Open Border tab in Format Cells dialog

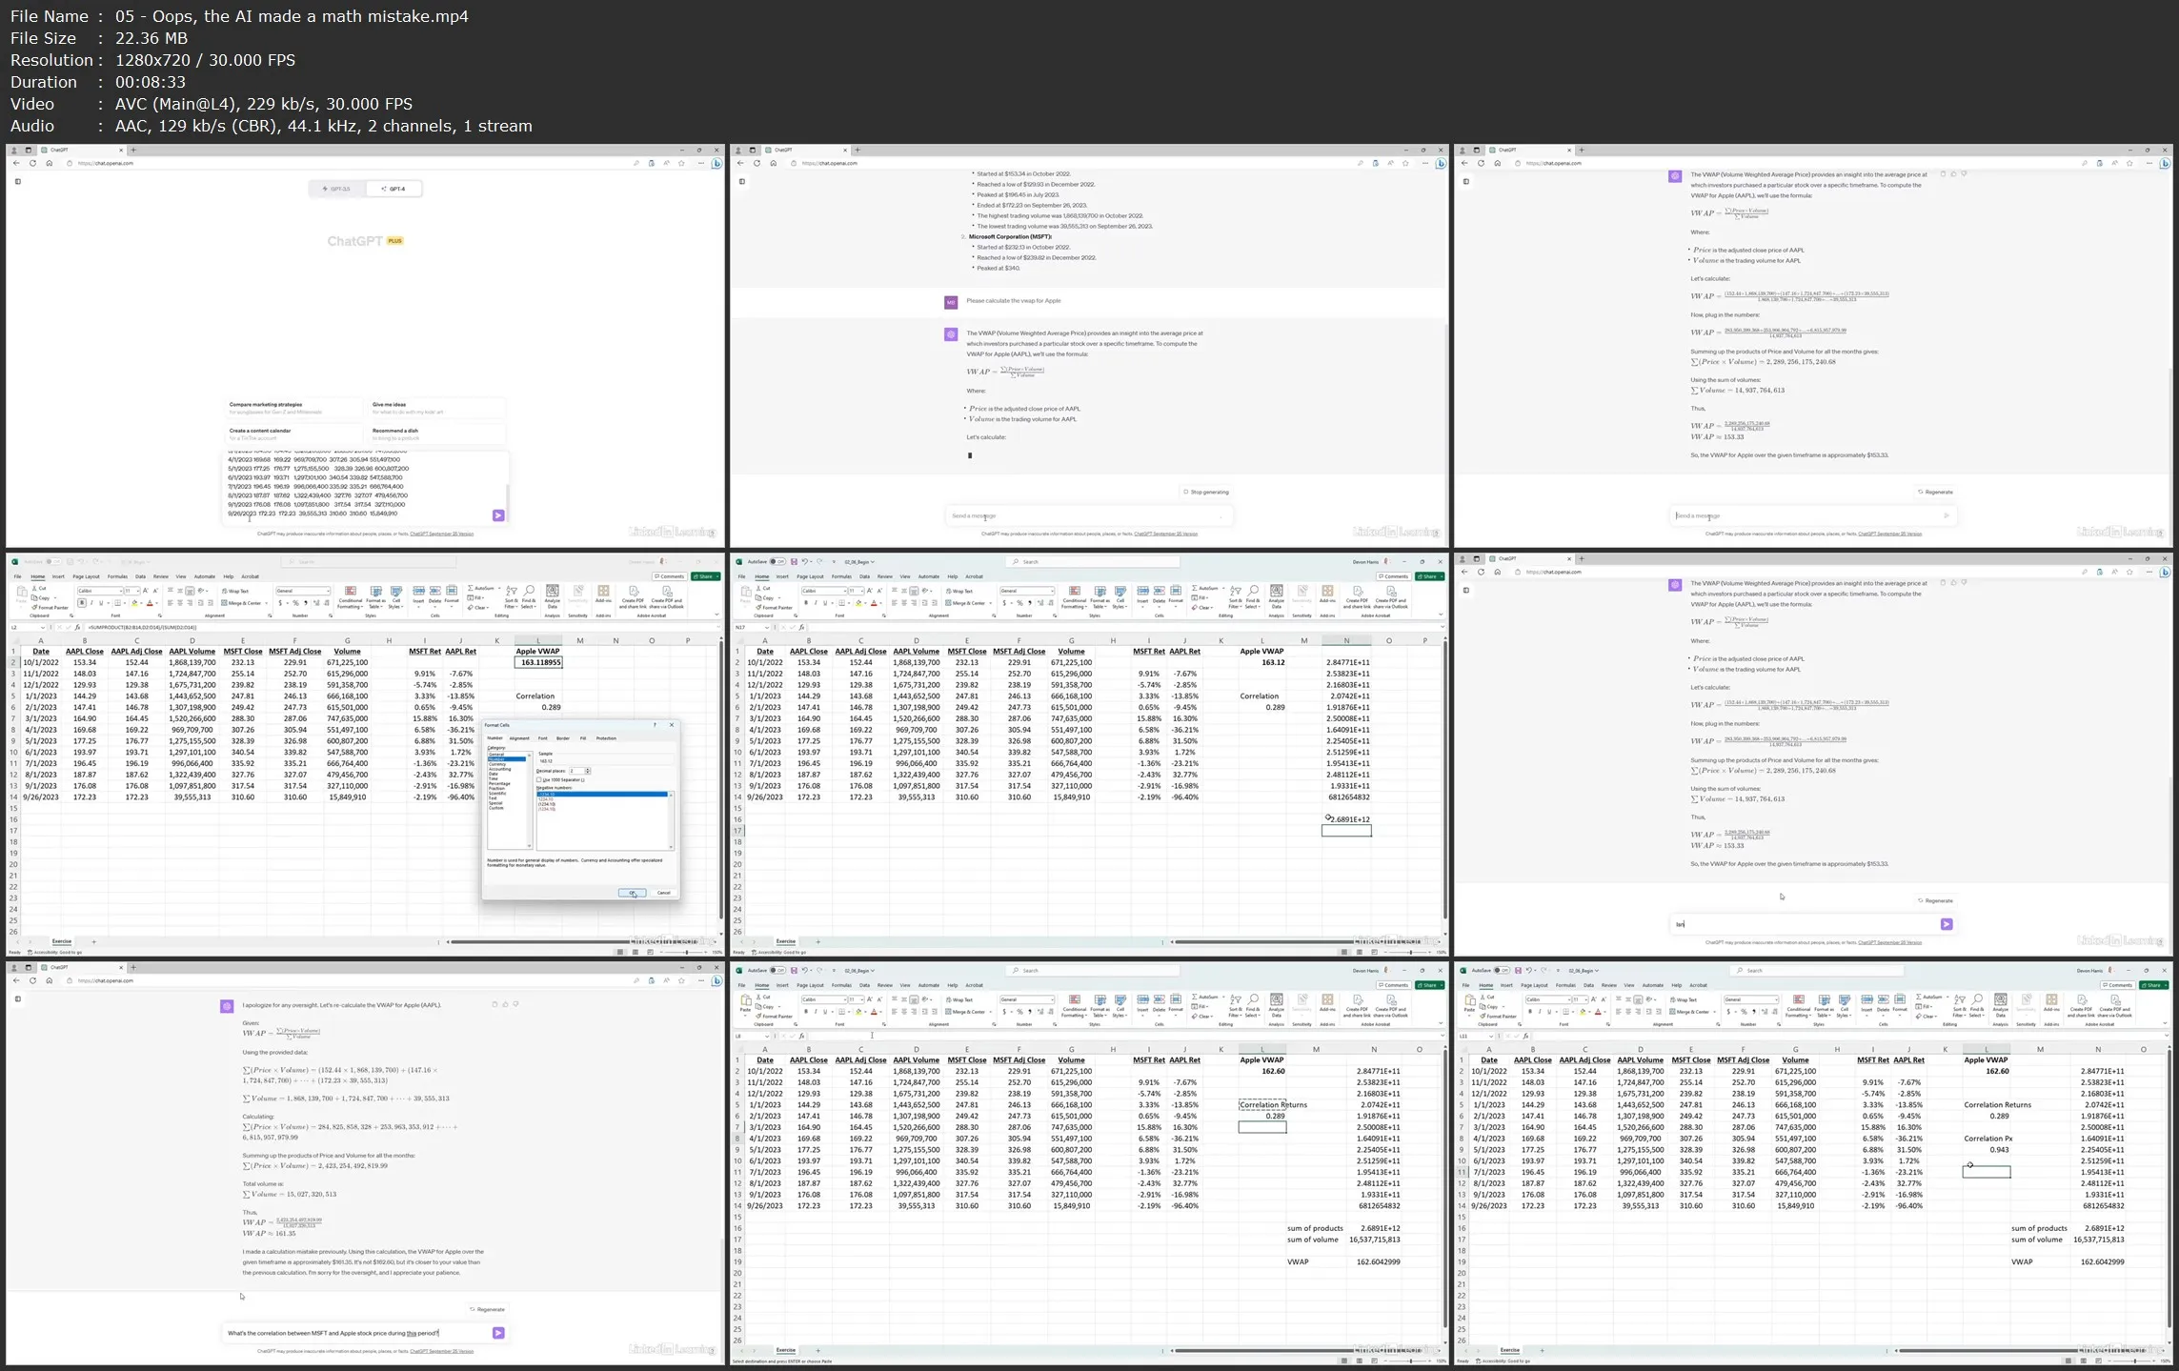[563, 738]
